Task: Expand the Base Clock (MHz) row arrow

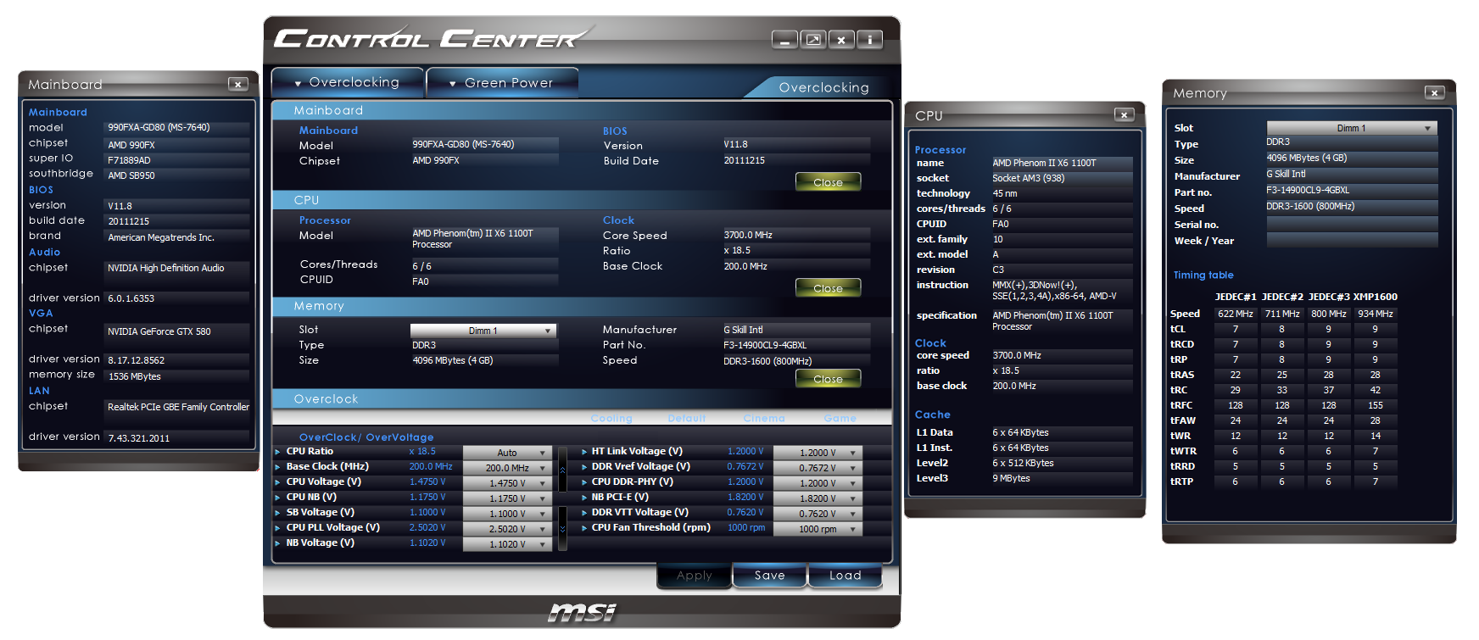Action: point(277,467)
